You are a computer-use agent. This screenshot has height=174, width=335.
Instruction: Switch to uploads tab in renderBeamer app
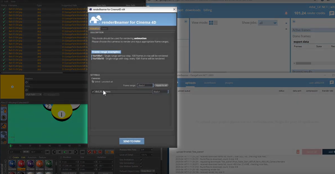(190, 83)
